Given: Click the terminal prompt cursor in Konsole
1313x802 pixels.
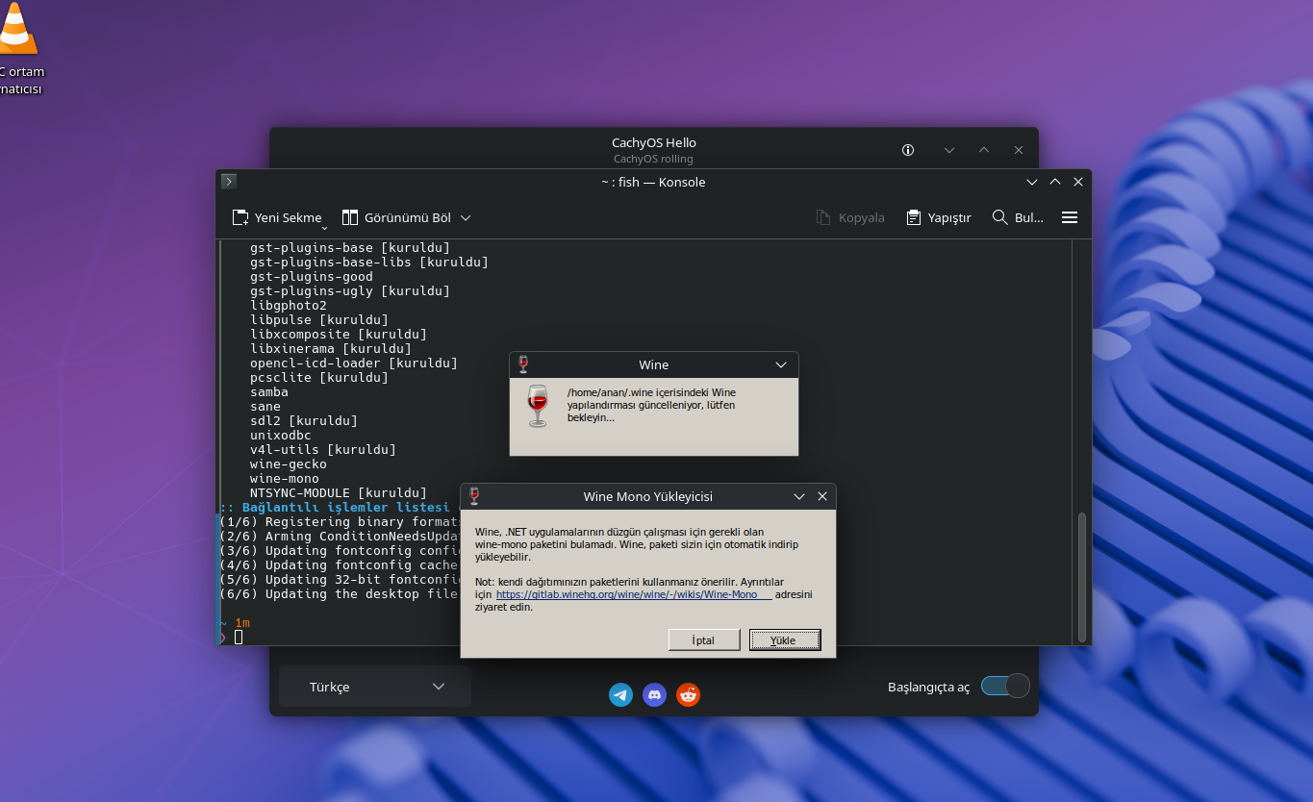Looking at the screenshot, I should click(239, 637).
